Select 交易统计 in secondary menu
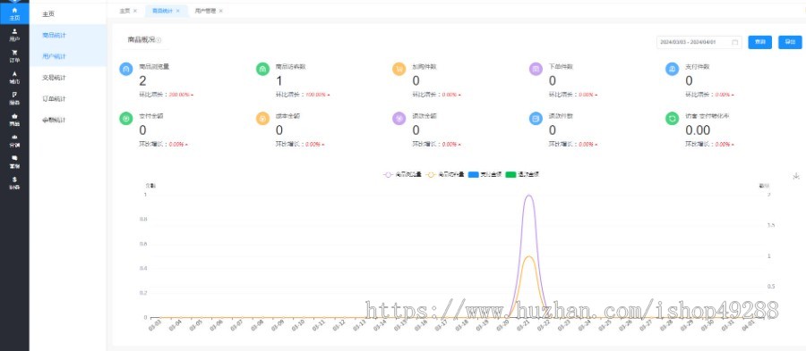This screenshot has height=351, width=806. click(x=68, y=78)
